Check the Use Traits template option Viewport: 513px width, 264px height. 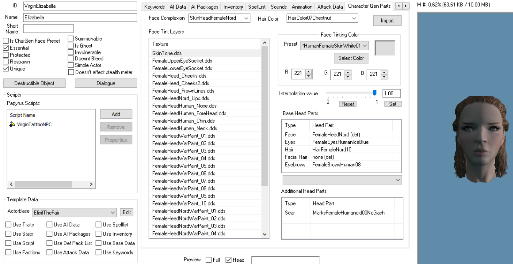tap(8, 225)
